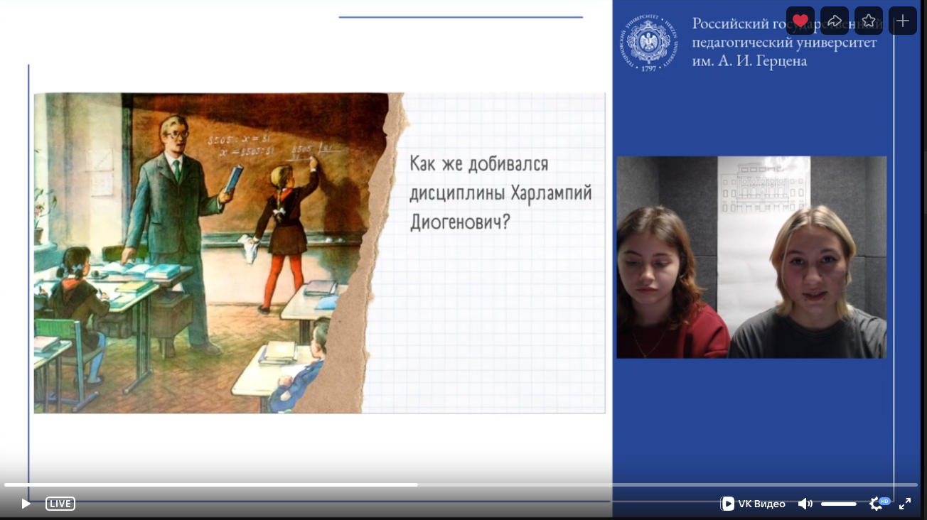Jump to live with LIVE badge

[60, 504]
